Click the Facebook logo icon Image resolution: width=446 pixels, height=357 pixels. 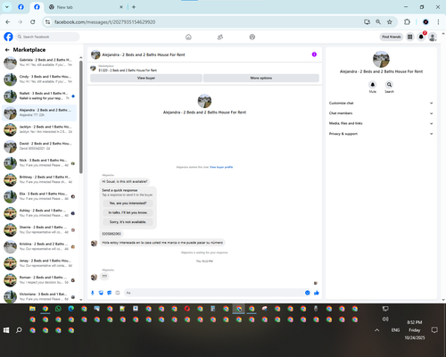(x=8, y=37)
